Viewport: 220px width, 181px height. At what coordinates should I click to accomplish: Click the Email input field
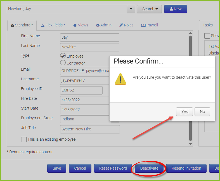pyautogui.click(x=85, y=71)
